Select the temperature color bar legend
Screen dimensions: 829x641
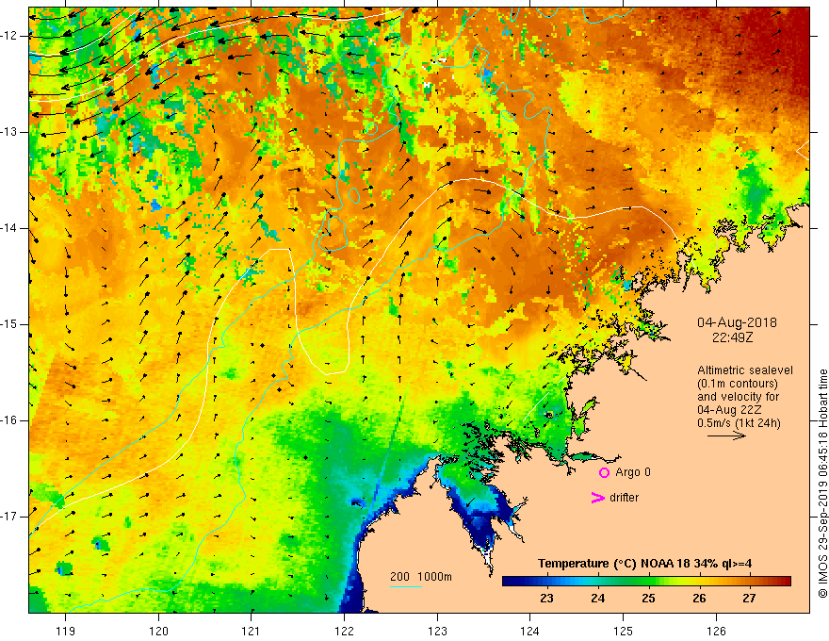tap(646, 581)
